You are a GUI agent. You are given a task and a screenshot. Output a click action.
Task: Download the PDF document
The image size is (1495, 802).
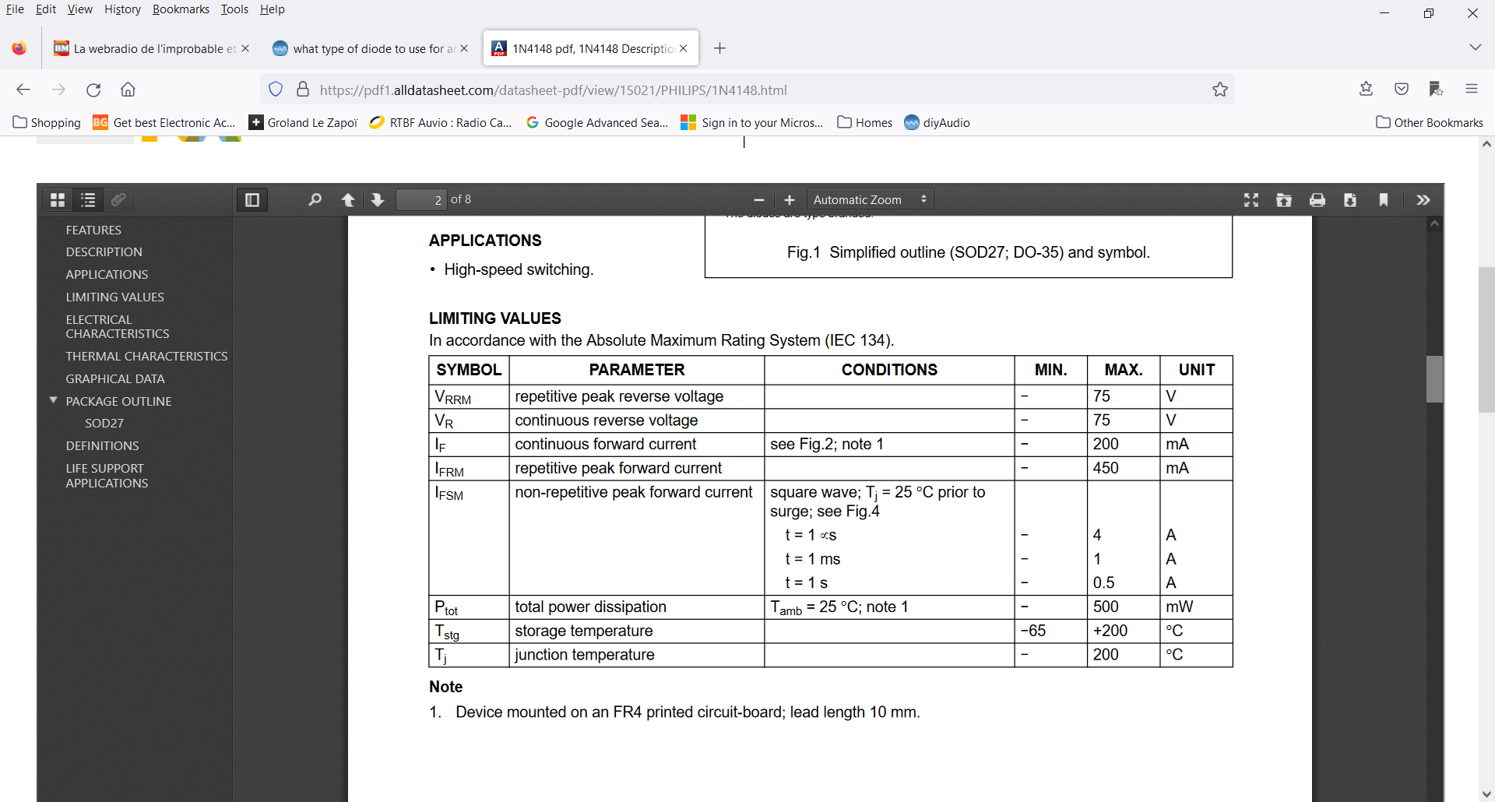click(1350, 200)
